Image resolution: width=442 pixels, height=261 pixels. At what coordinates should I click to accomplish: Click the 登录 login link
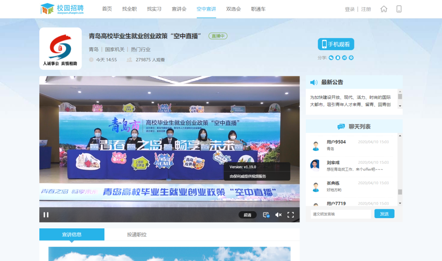tap(350, 9)
